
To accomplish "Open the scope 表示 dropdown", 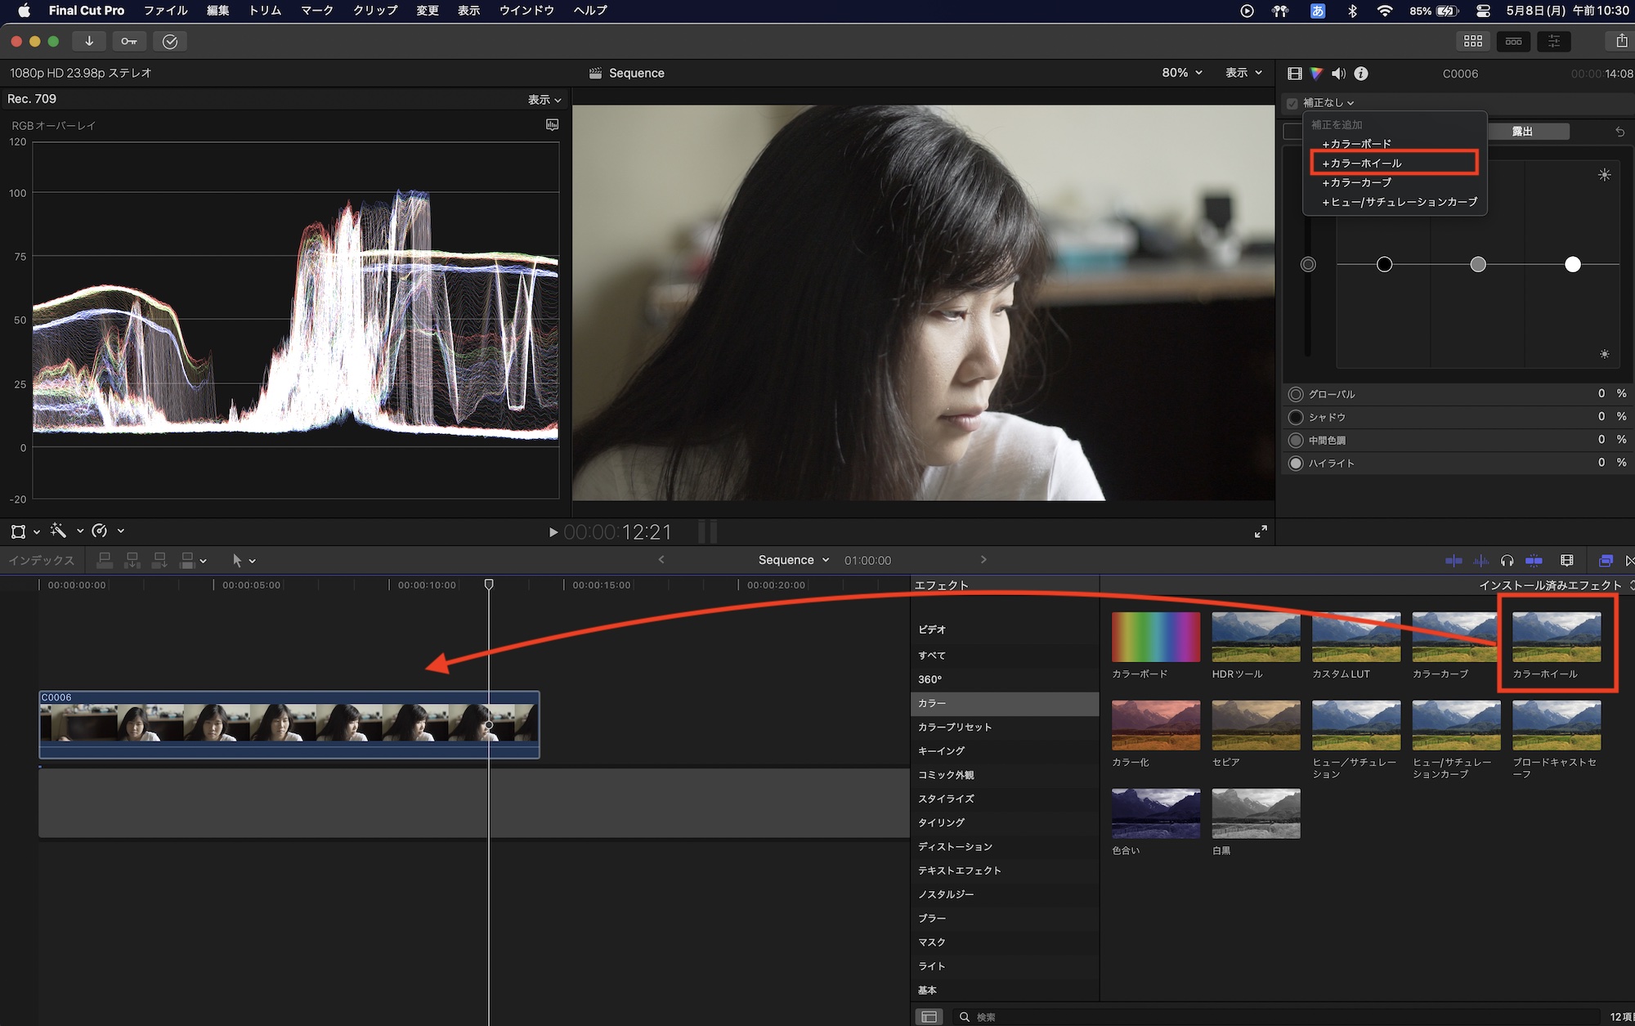I will (544, 100).
